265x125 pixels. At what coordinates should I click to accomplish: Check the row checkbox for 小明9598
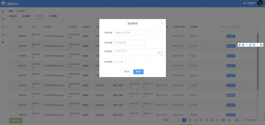tap(11, 56)
